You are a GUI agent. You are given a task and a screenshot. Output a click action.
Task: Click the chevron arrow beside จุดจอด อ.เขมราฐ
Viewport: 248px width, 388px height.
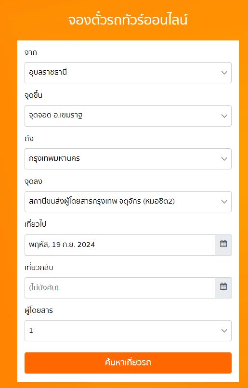(x=224, y=116)
